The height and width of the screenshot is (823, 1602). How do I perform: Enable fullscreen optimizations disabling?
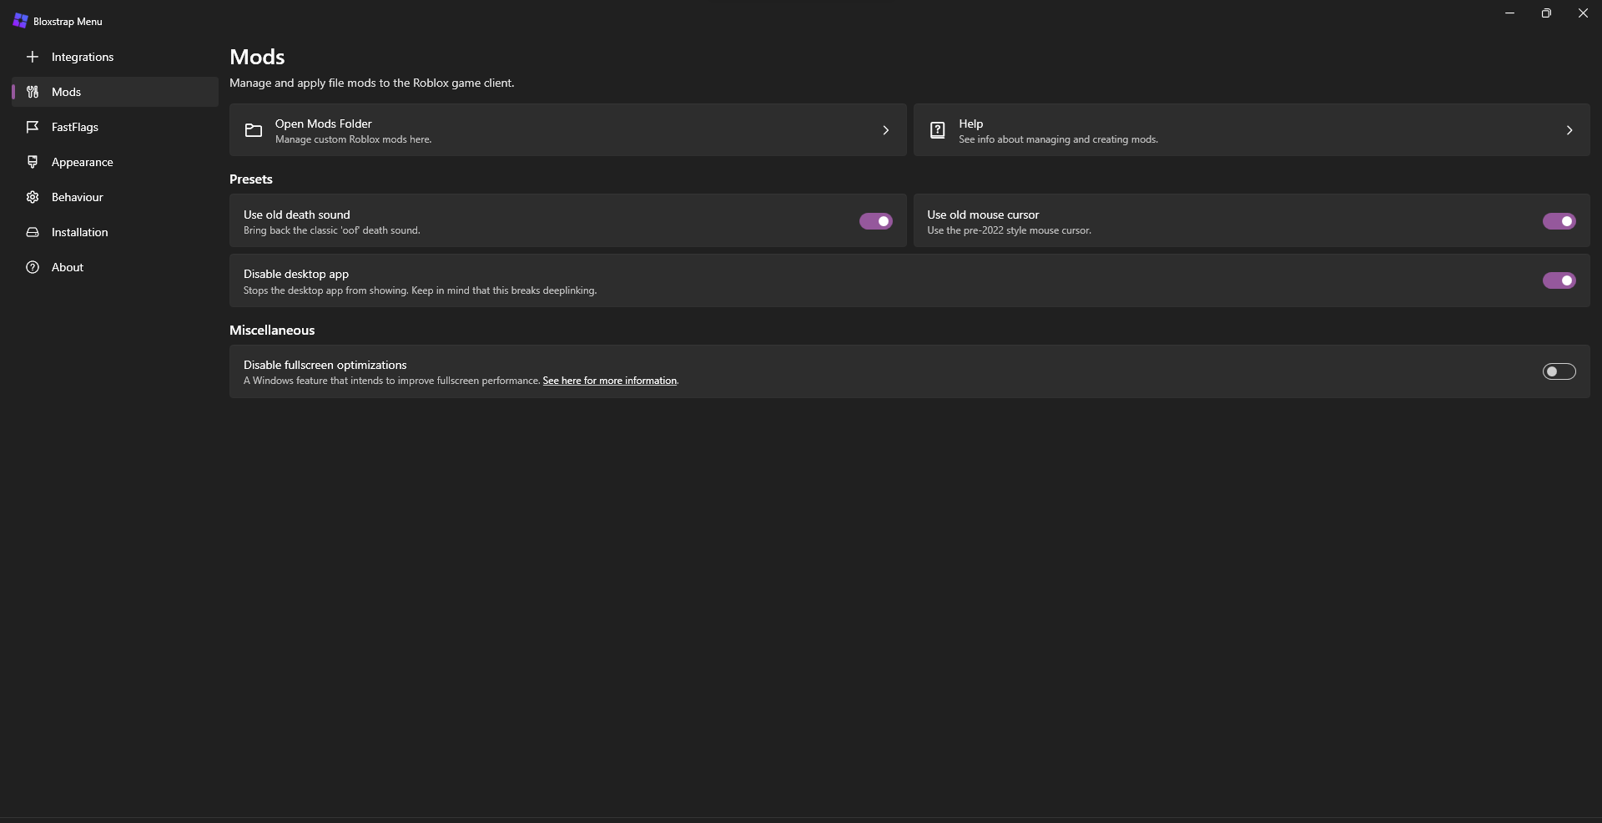pos(1559,371)
